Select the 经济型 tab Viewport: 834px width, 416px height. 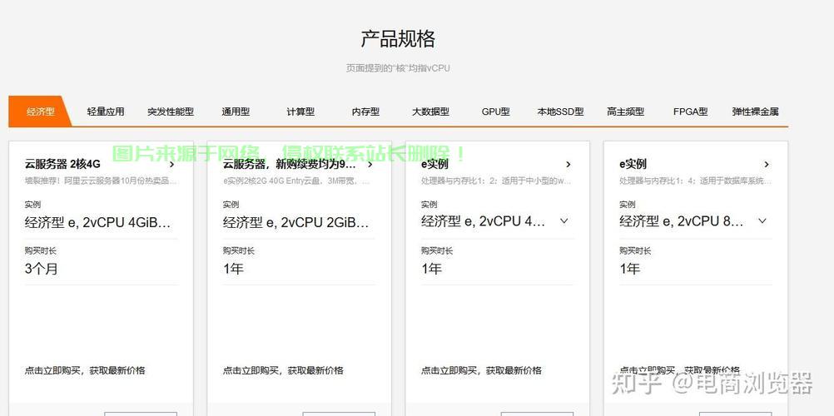[40, 111]
